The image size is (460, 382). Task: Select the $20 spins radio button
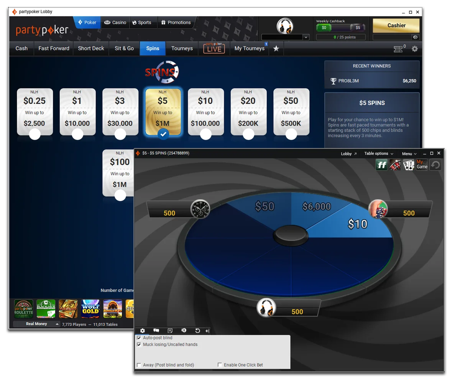coord(248,134)
